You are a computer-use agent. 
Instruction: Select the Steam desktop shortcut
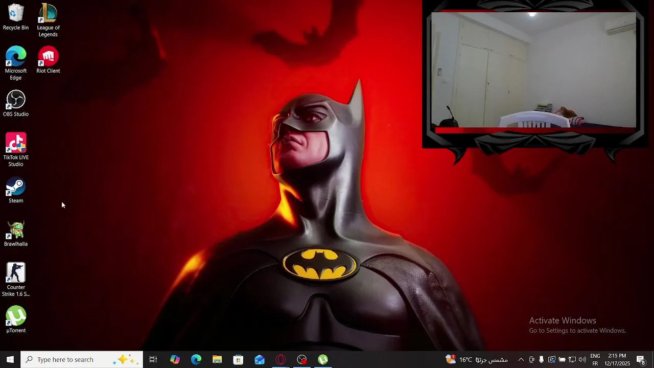coord(16,190)
